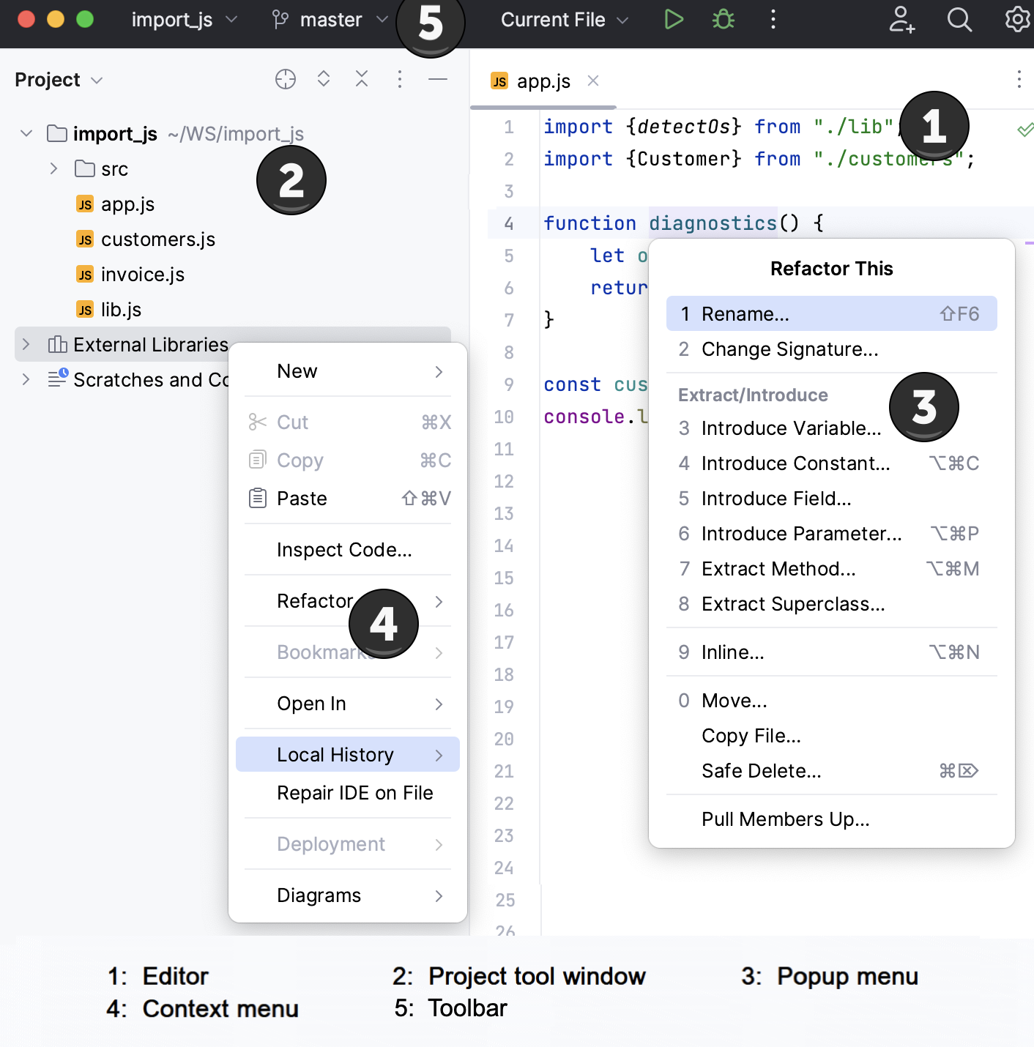The height and width of the screenshot is (1047, 1034).
Task: Start debugging with the bug icon
Action: [722, 19]
